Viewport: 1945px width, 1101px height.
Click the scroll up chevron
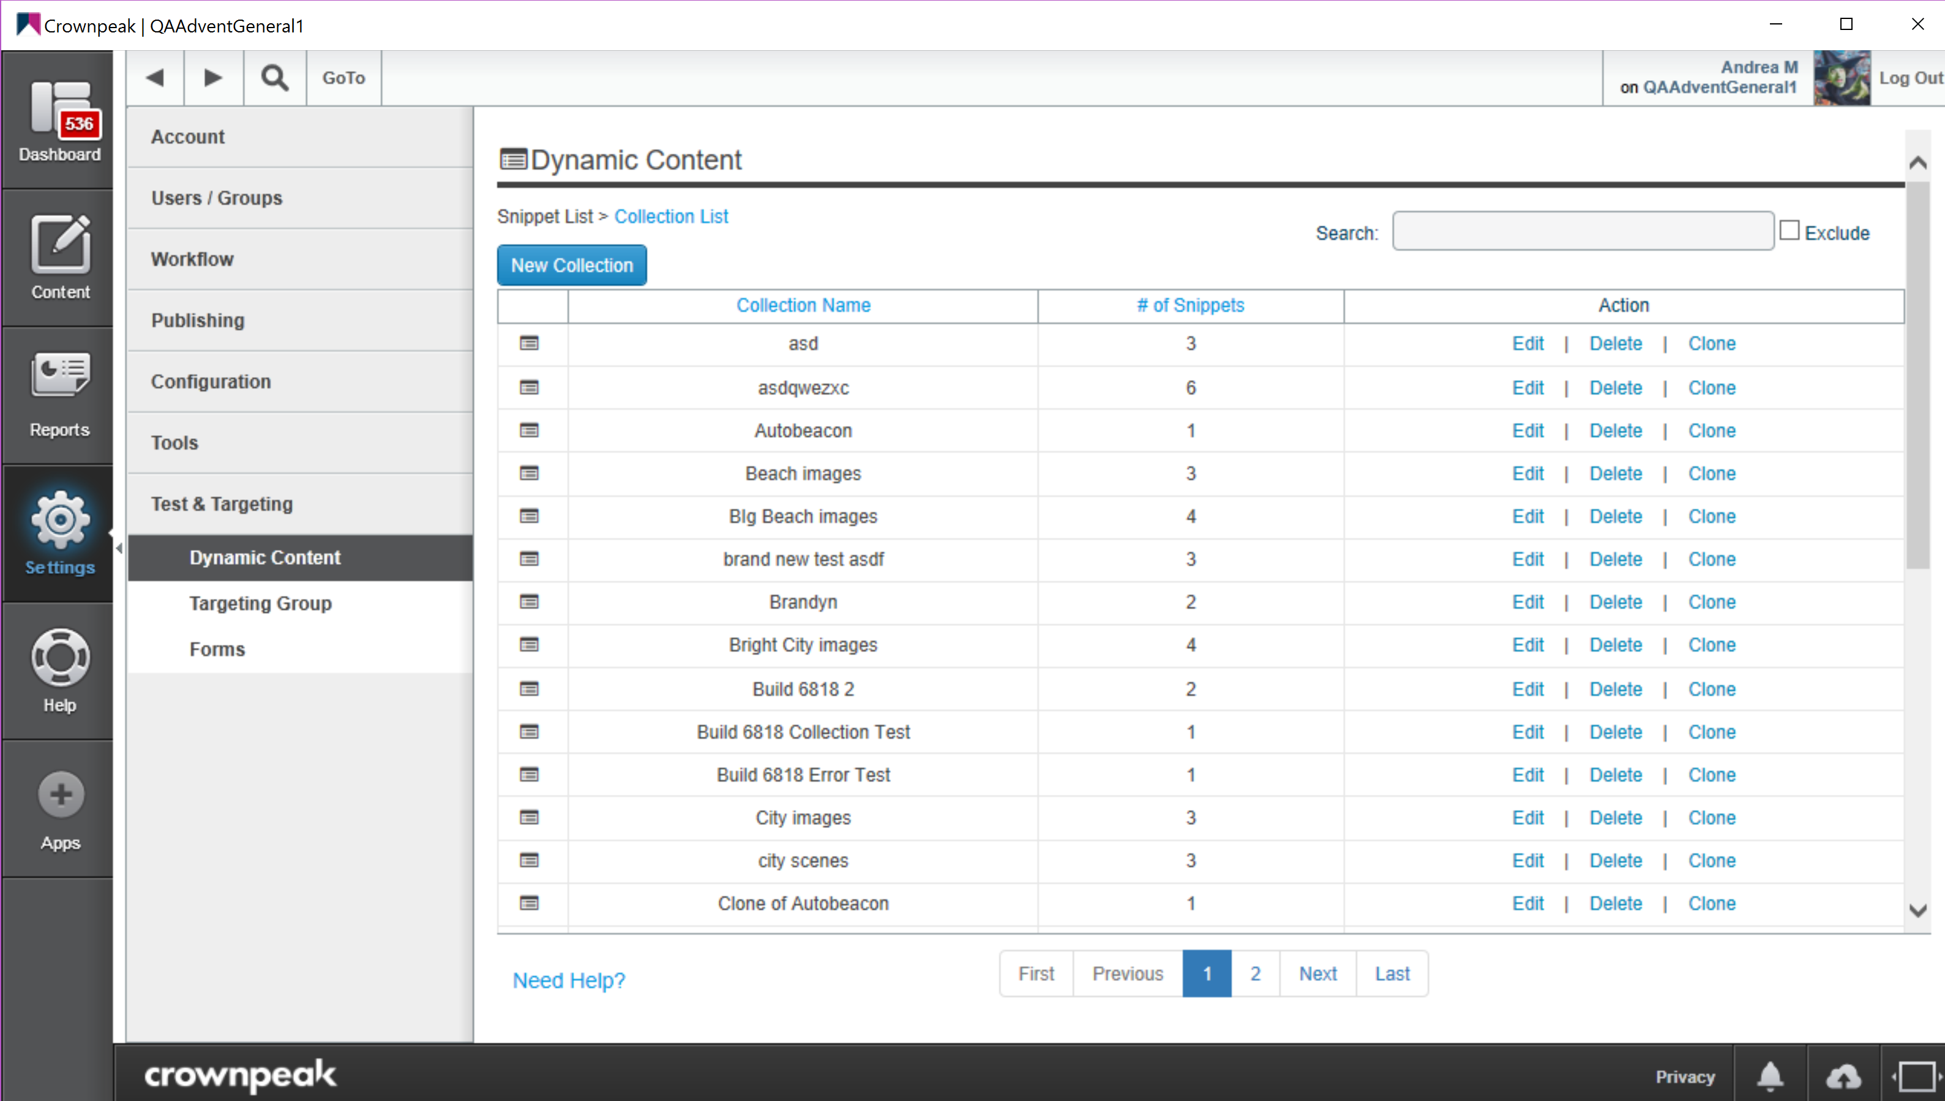1917,163
